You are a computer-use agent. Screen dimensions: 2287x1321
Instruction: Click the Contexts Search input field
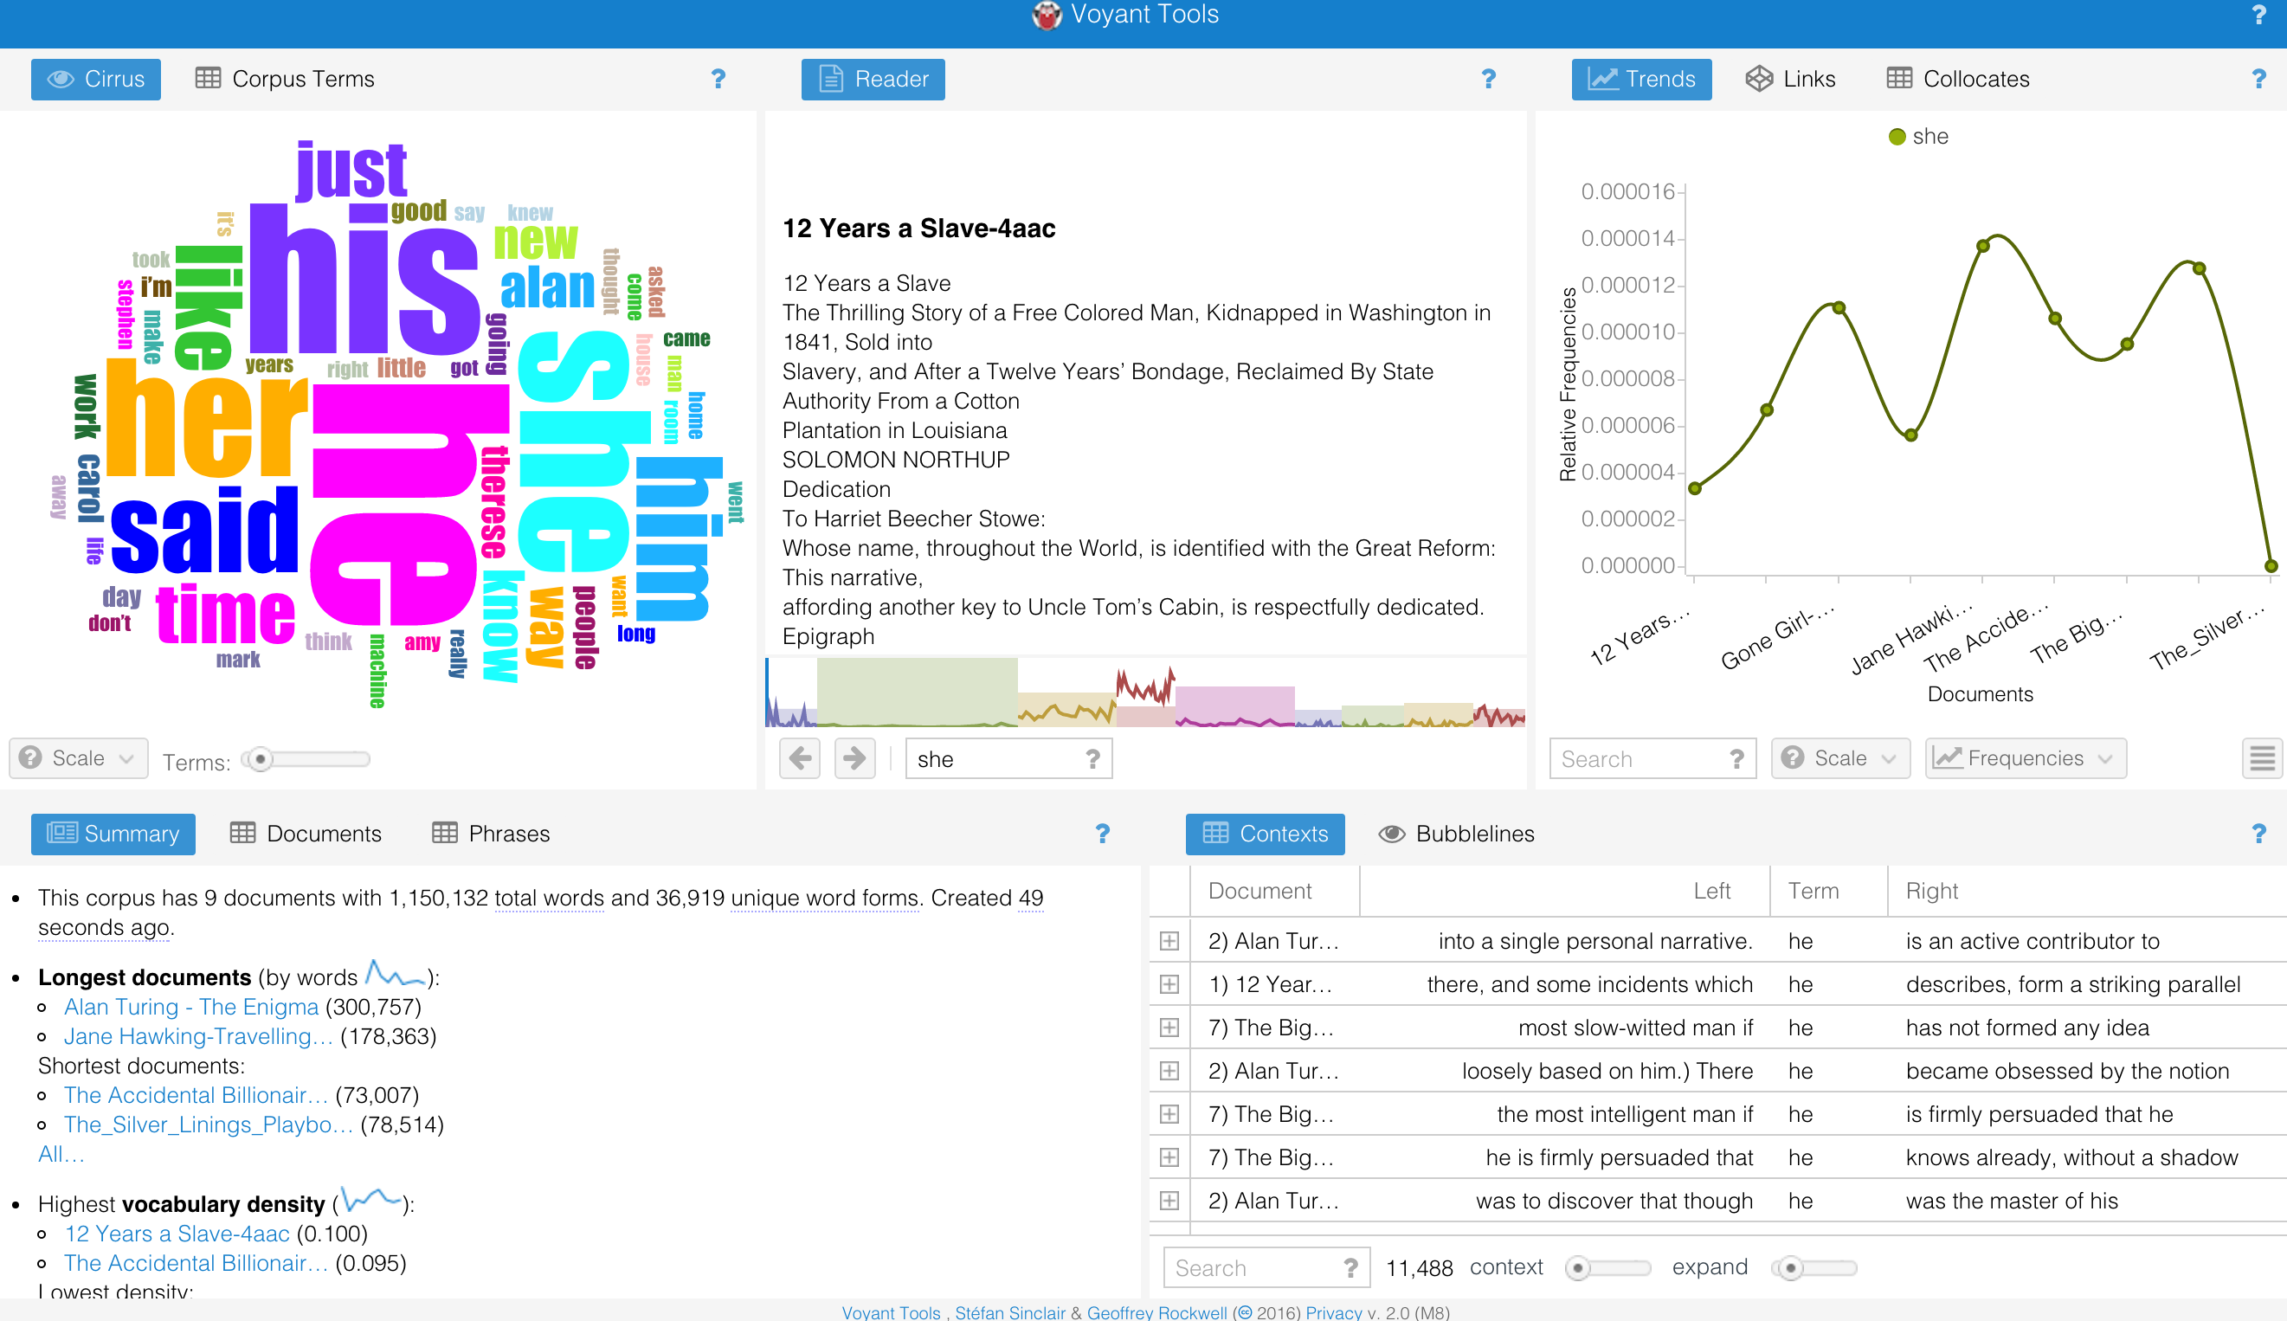[x=1266, y=1267]
